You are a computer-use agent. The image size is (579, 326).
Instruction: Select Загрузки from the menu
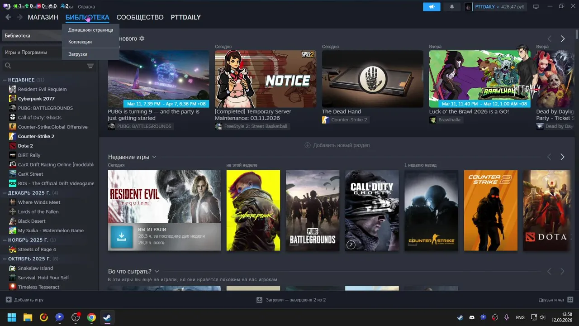[90, 54]
